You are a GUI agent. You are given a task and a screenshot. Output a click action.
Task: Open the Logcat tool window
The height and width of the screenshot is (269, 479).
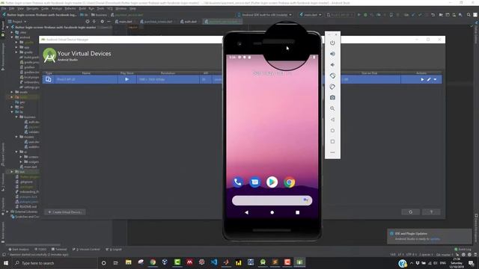114,249
